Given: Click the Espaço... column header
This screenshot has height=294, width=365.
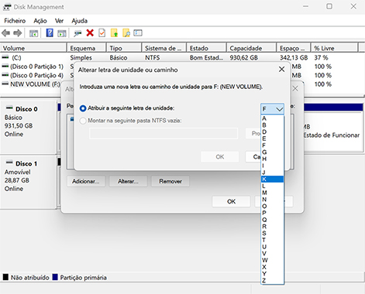Looking at the screenshot, I should (293, 48).
